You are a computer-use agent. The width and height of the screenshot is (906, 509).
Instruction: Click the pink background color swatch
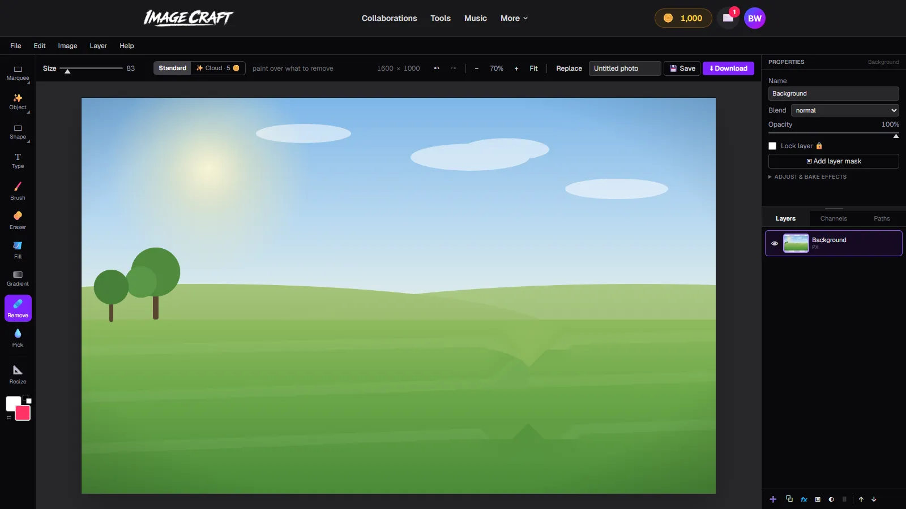pos(23,413)
